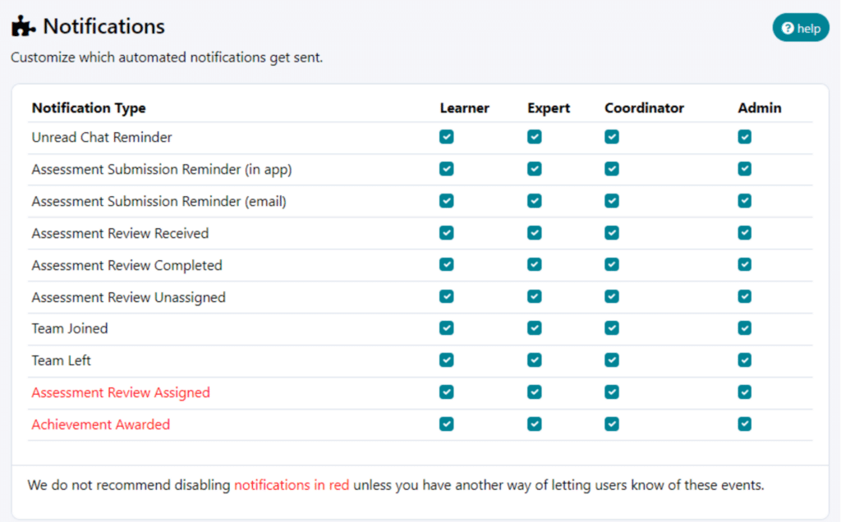Toggle Team Left for Learner
Screen dimensions: 841x522
coord(446,360)
